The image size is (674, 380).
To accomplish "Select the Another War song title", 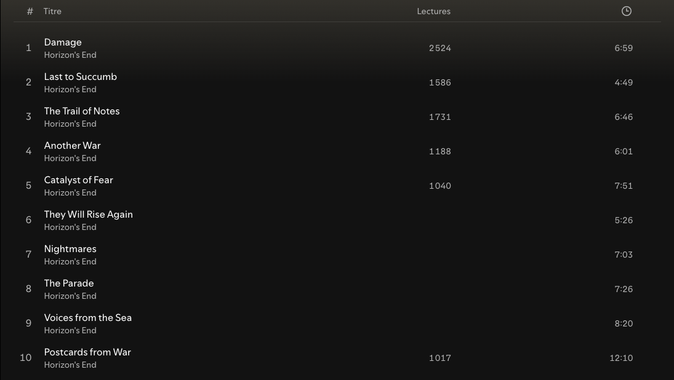I will [72, 146].
